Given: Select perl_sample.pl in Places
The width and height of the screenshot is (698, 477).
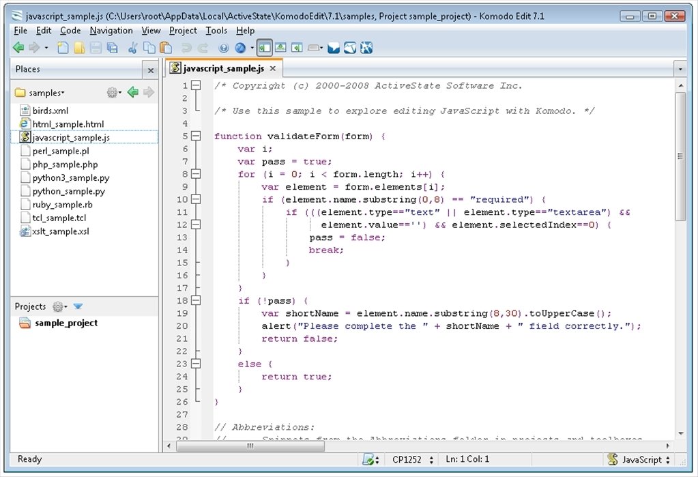Looking at the screenshot, I should (61, 151).
